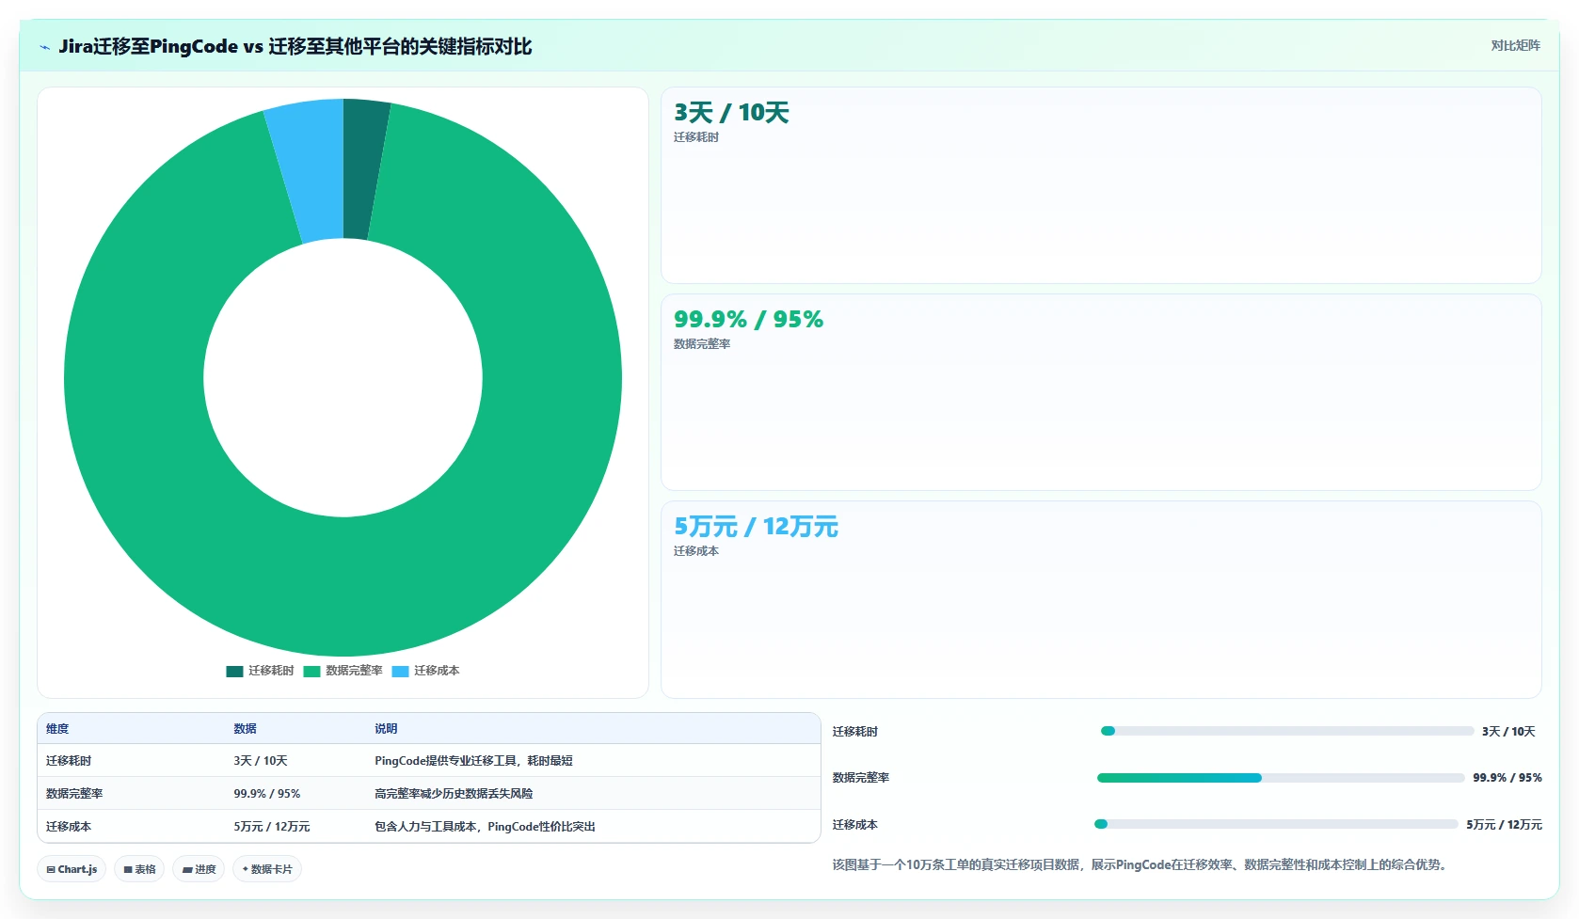1579x919 pixels.
Task: Click the 99.9% / 95% card heading
Action: click(748, 320)
